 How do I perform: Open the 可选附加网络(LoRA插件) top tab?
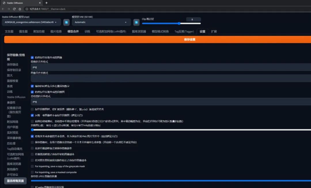point(111,32)
